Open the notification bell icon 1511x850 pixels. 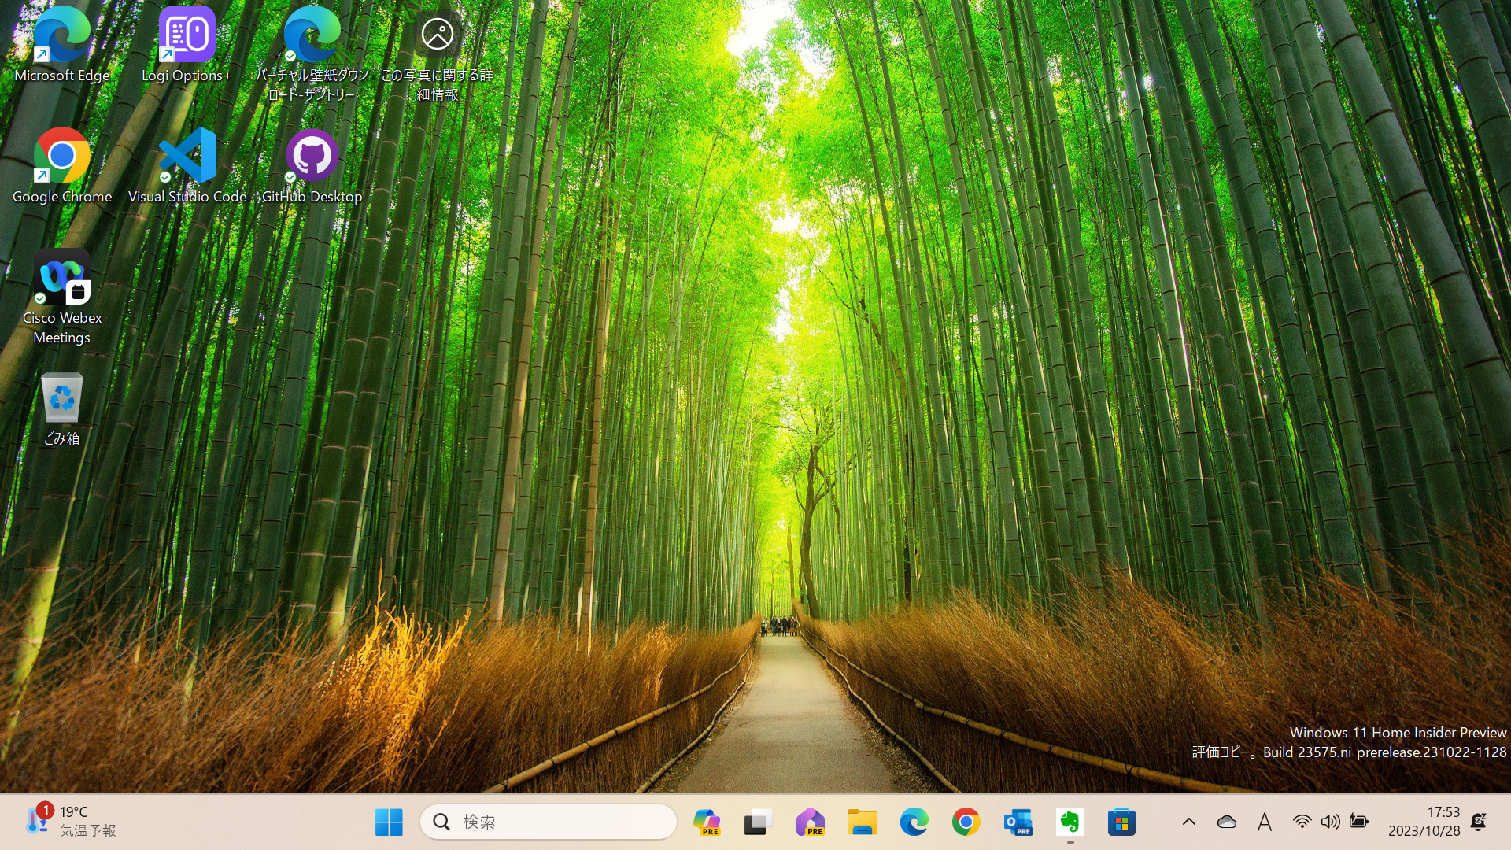(1479, 822)
